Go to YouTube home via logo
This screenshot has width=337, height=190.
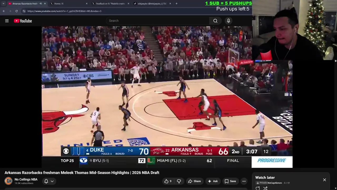[23, 21]
